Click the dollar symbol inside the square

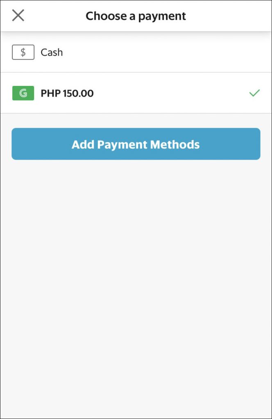[x=23, y=52]
